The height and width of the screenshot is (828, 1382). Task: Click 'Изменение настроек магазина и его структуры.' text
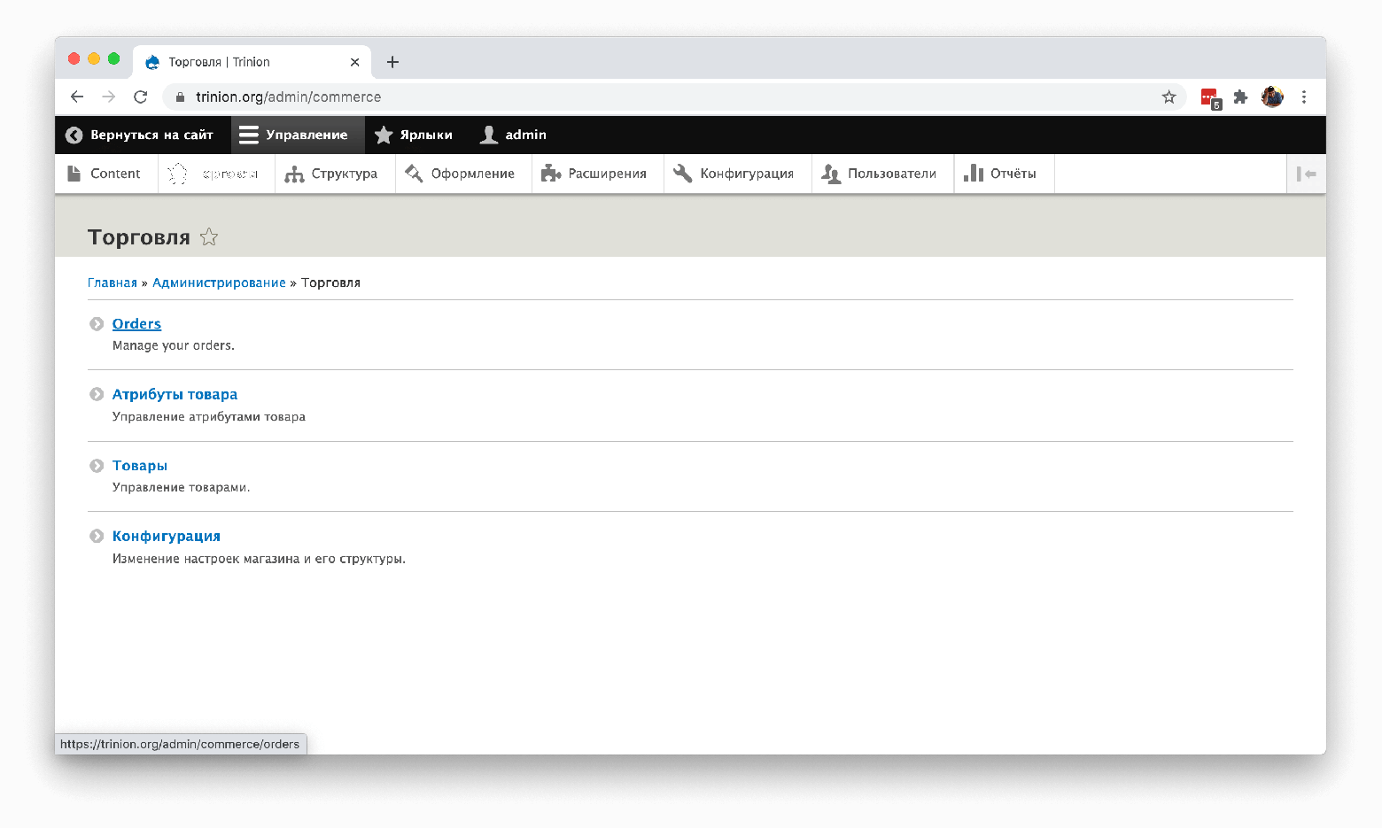(259, 559)
